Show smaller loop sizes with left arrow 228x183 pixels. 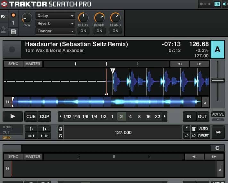[60, 116]
